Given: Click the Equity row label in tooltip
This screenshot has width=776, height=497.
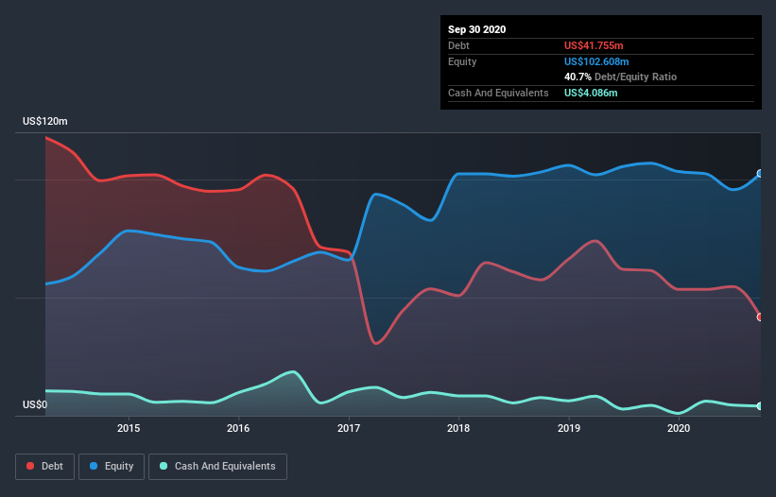Looking at the screenshot, I should 462,61.
